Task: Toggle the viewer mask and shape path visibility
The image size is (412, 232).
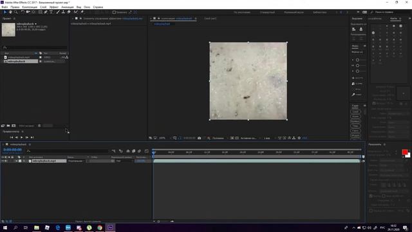Action: (x=180, y=138)
